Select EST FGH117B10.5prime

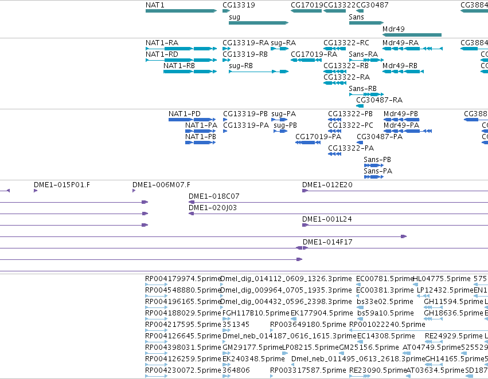(x=227, y=319)
